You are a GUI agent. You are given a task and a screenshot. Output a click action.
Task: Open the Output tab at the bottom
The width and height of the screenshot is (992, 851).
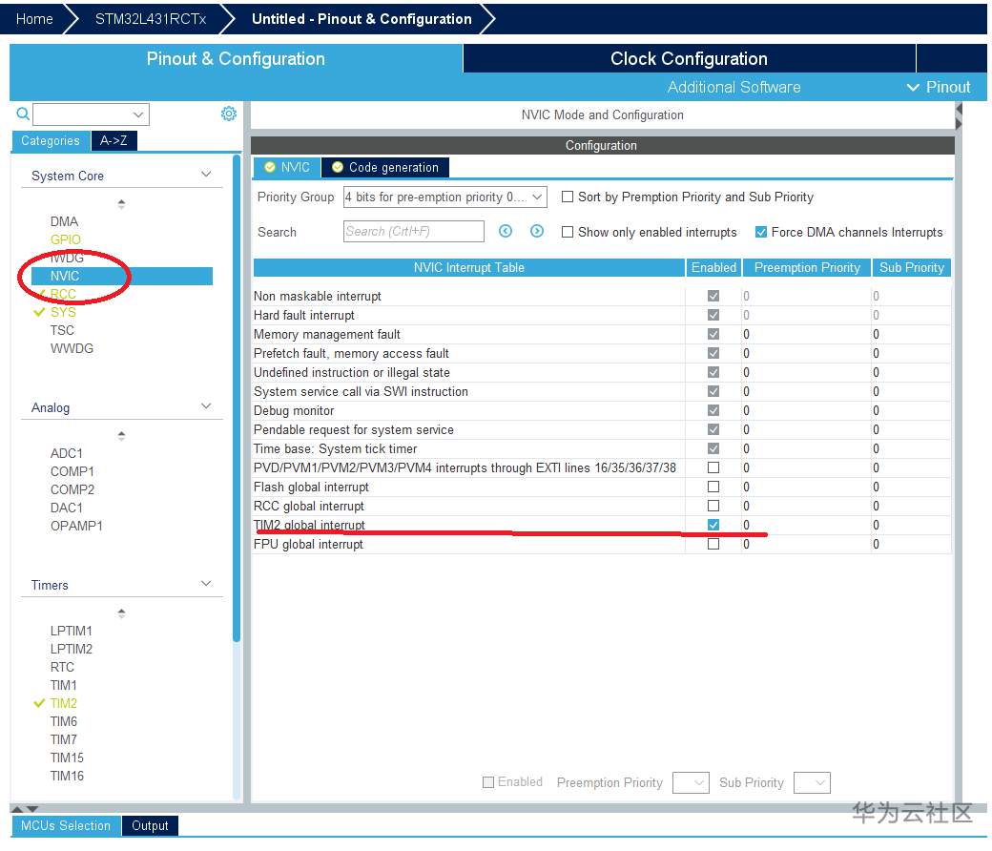click(150, 825)
